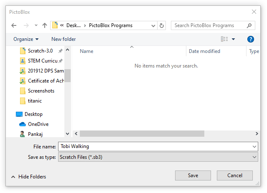Sort by the Type column header
This screenshot has width=267, height=193.
pyautogui.click(x=254, y=51)
